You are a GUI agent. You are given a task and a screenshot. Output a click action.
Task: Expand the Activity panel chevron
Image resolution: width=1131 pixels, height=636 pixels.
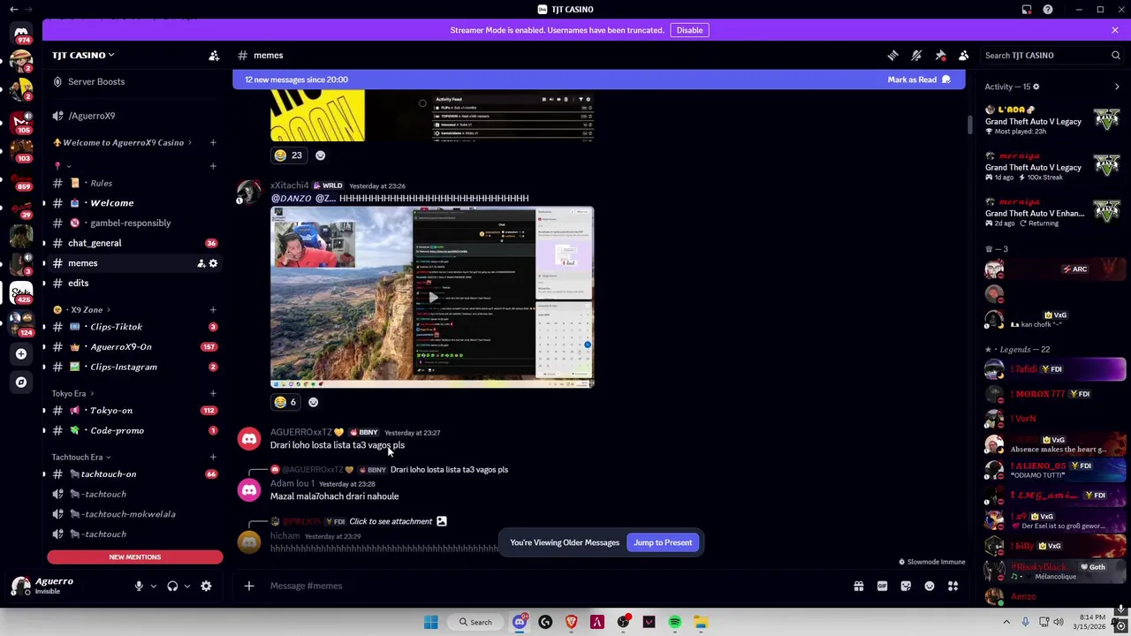coord(1117,87)
